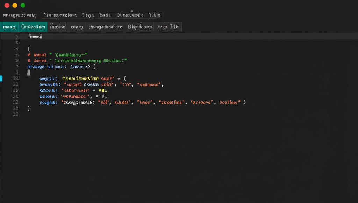Close the window with the red button

[x=7, y=5]
